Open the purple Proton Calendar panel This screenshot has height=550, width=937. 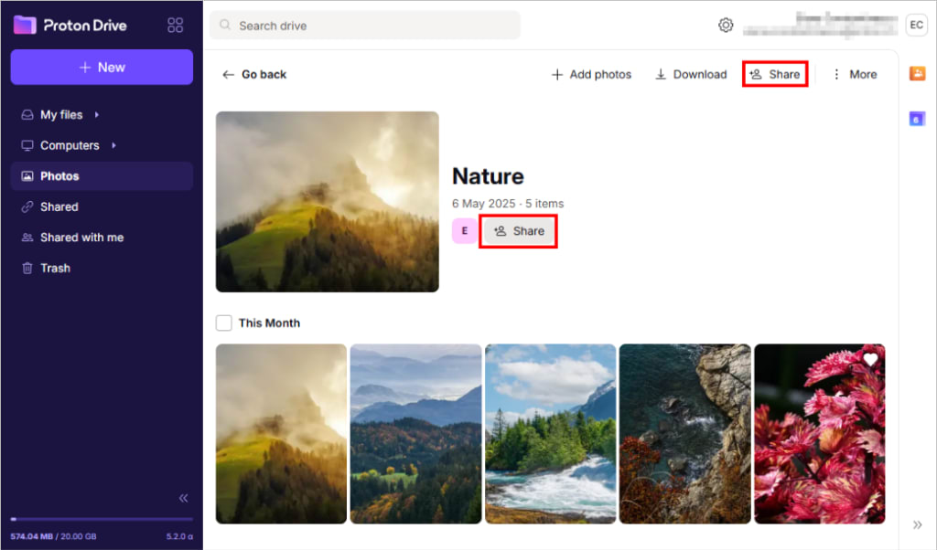point(917,118)
